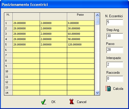Select row header number 3

click(9, 34)
